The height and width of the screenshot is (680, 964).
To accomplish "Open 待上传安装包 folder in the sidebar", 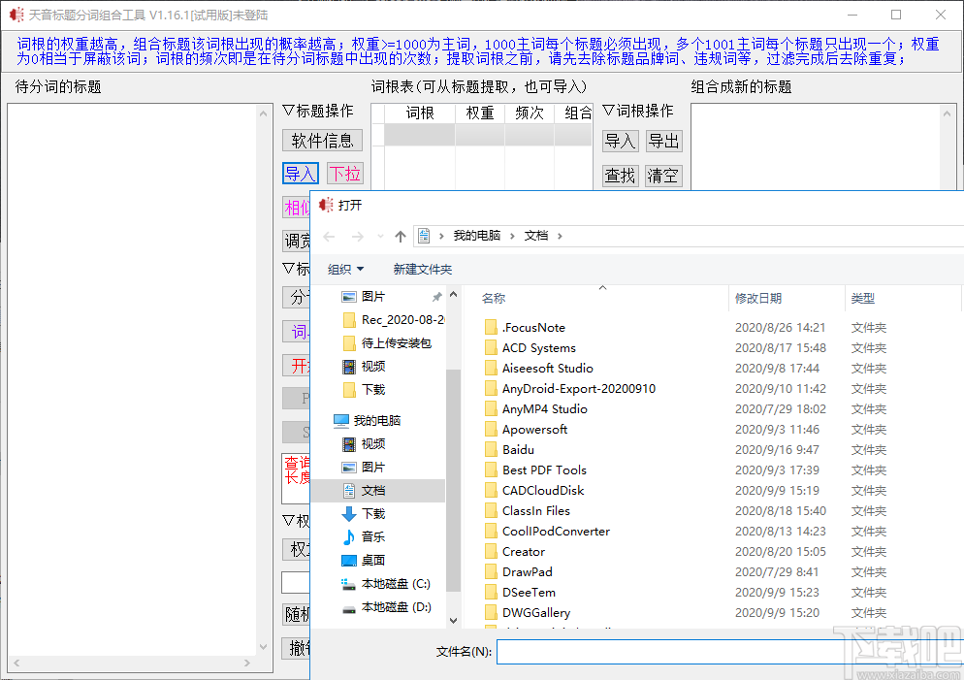I will pos(387,343).
